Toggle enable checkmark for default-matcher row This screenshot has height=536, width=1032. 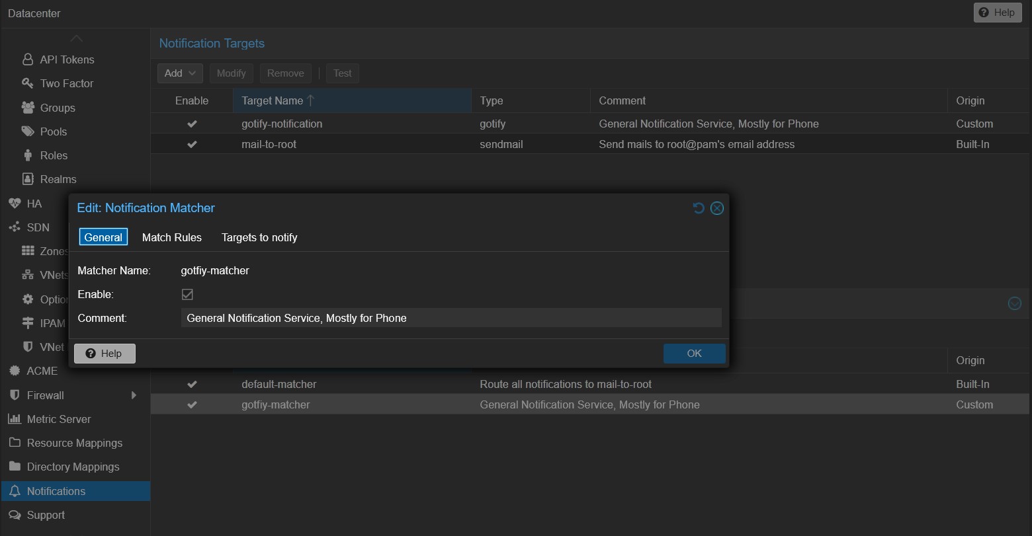(192, 384)
